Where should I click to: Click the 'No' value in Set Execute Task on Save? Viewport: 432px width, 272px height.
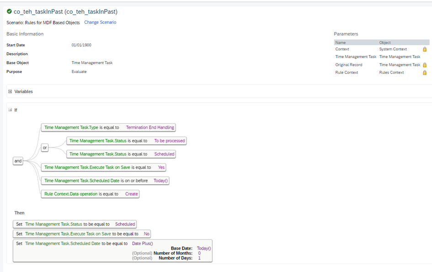coord(147,234)
